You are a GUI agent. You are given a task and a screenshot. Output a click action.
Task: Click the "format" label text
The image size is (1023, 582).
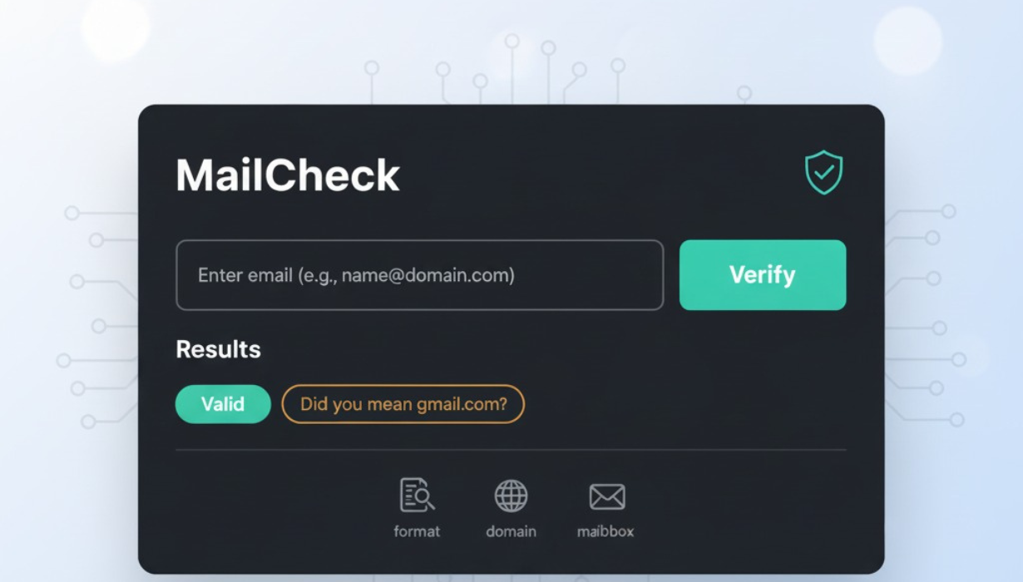coord(417,531)
